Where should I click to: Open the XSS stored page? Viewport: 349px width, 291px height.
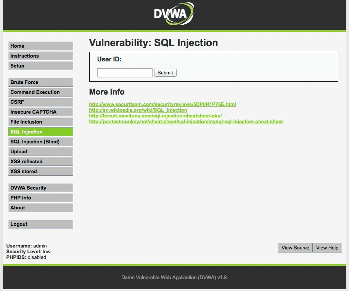tap(40, 171)
